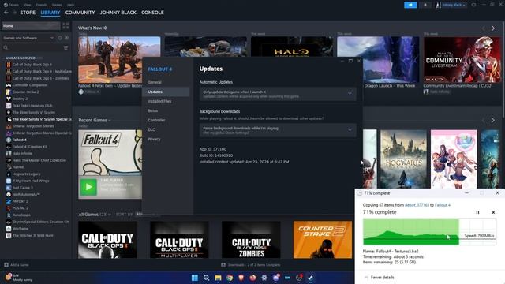Open Steam icon in the taskbar
The width and height of the screenshot is (505, 284).
[x=310, y=278]
